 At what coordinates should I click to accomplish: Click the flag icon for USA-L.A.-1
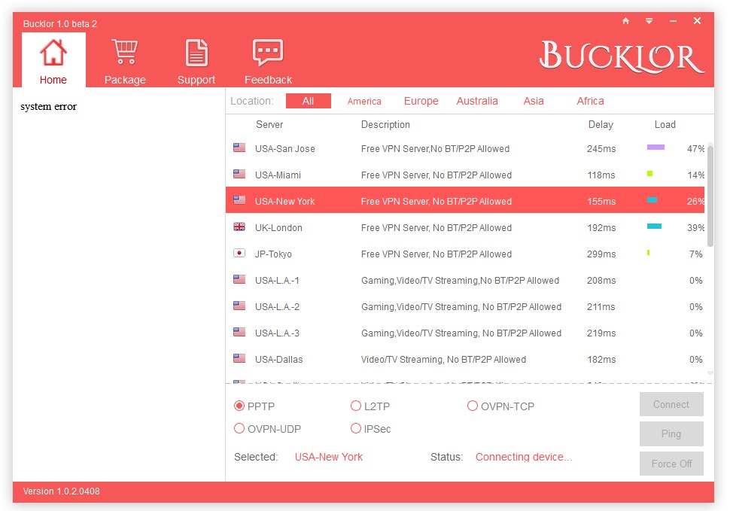click(x=239, y=279)
